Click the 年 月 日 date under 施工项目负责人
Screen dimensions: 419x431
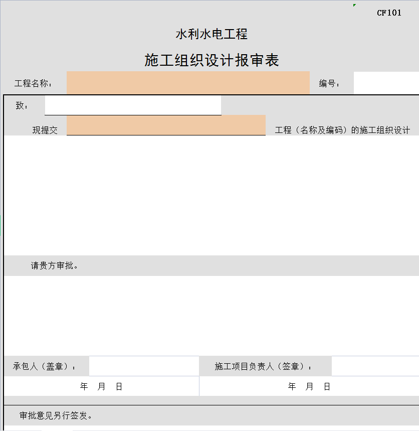[x=309, y=386]
